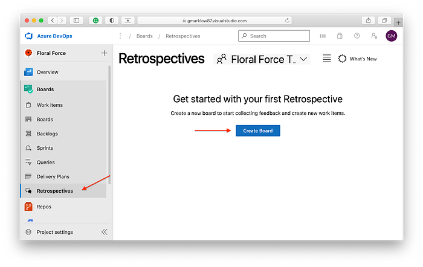Viewport: 423px width, 267px height.
Task: Open the Retrospectives hamburger menu
Action: point(327,59)
